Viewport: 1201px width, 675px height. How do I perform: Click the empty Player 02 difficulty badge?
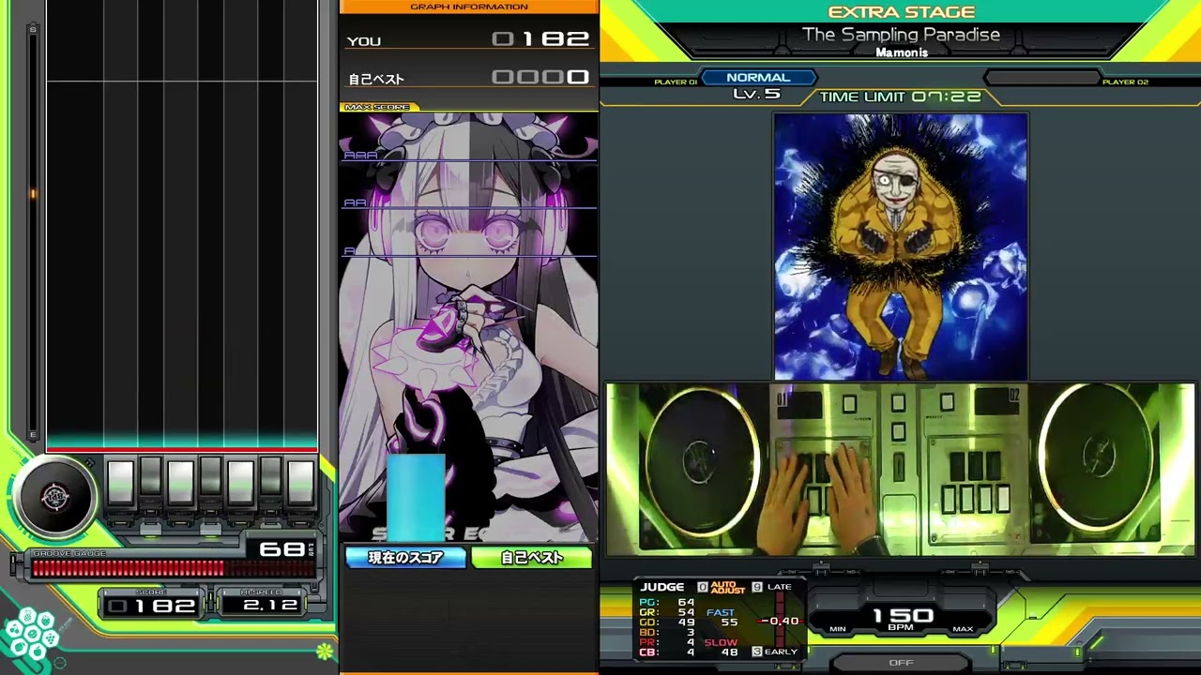1041,78
